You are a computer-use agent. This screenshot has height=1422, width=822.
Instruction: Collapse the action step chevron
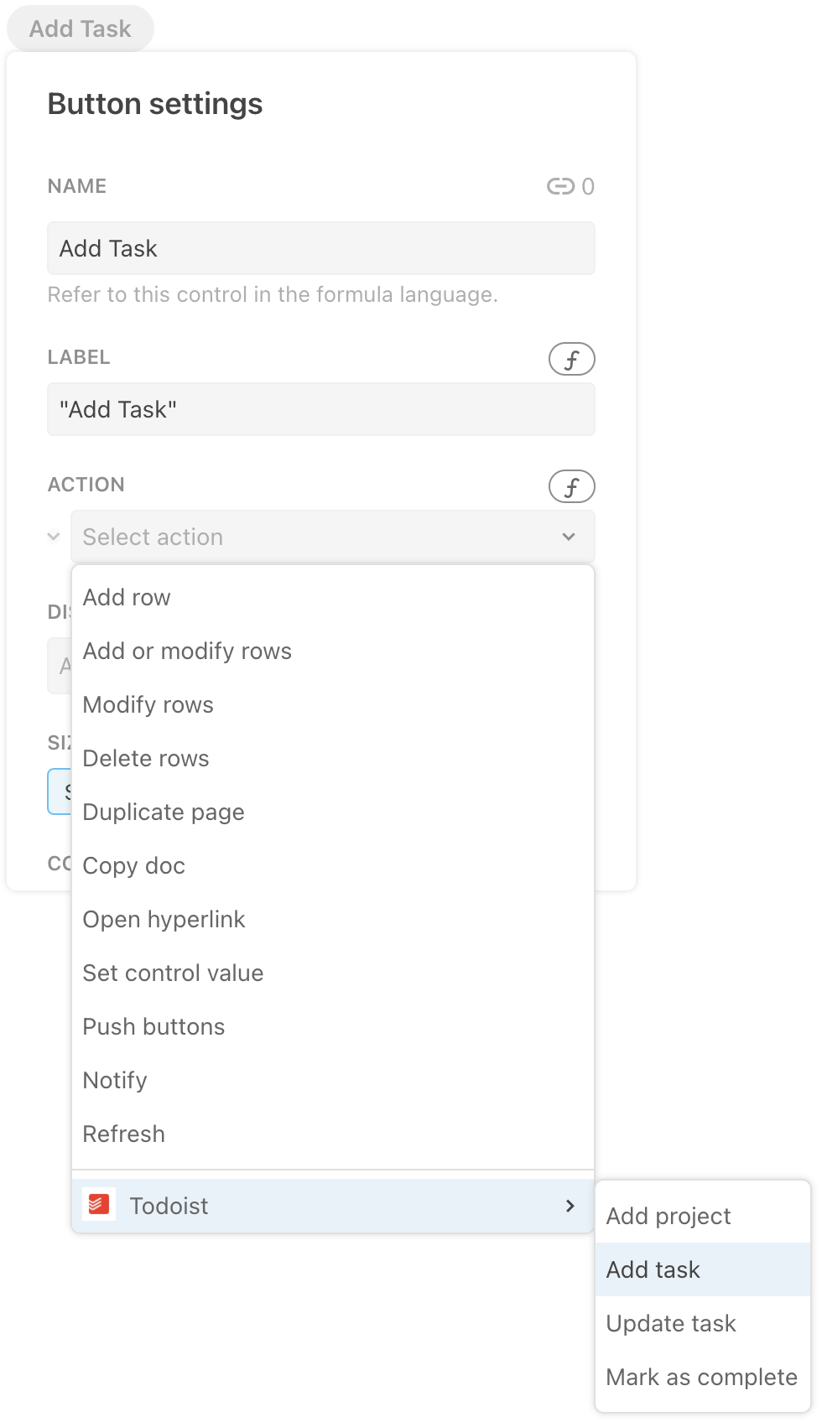[x=54, y=537]
